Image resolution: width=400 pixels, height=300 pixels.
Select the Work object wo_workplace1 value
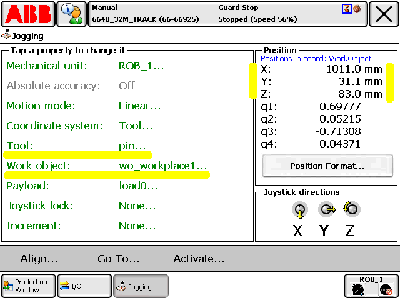tap(162, 166)
